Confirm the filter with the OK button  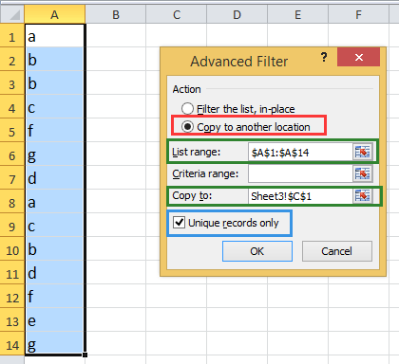pyautogui.click(x=257, y=251)
